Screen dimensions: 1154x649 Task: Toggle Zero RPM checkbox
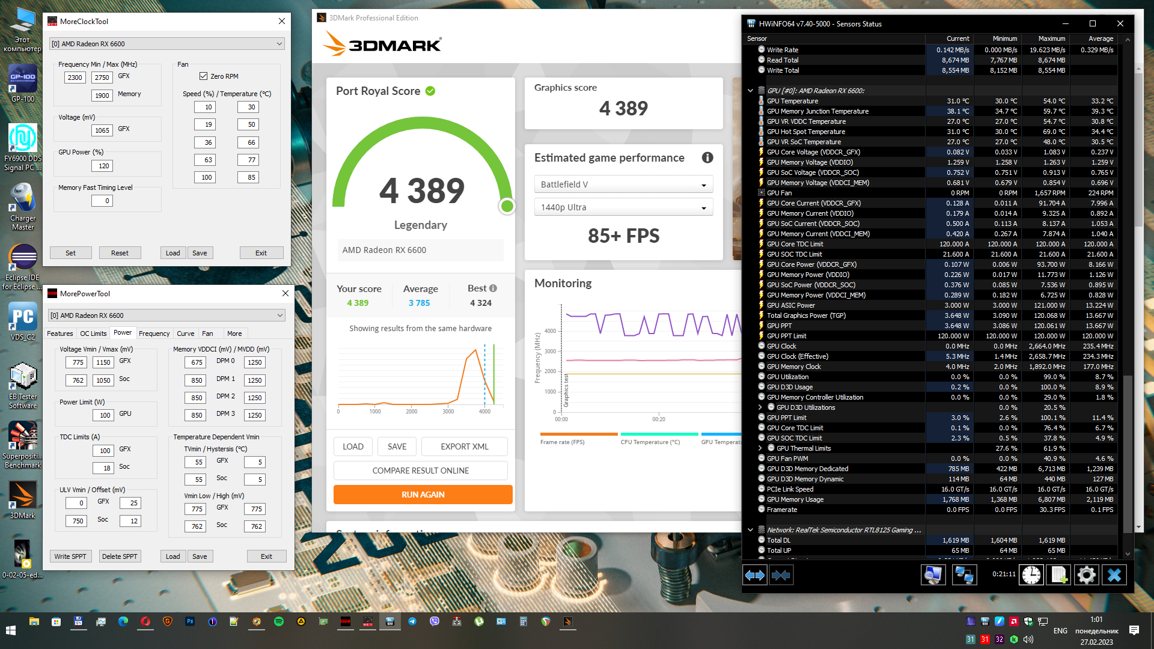203,76
